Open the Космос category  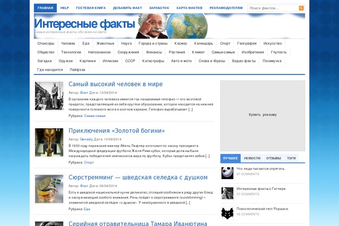pos(181,44)
